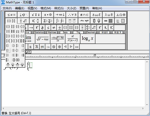Image resolution: width=150 pixels, height=116 pixels.
Task: Insert floor brackets template from the open palette
Action: (x=17, y=31)
